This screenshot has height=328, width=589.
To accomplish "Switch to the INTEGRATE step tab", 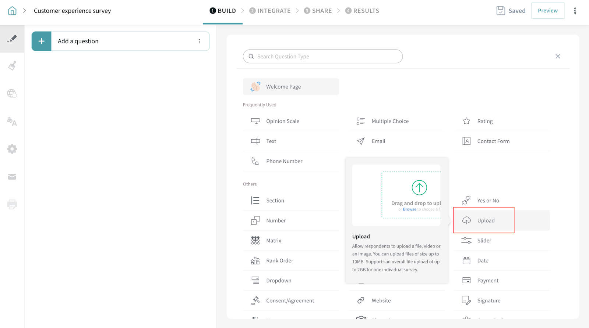I will [x=270, y=11].
